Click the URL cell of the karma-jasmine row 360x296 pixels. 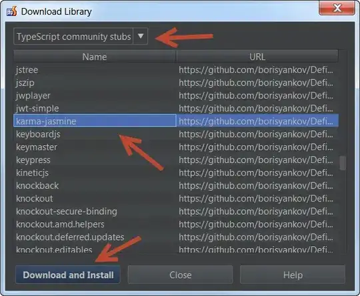(257, 121)
